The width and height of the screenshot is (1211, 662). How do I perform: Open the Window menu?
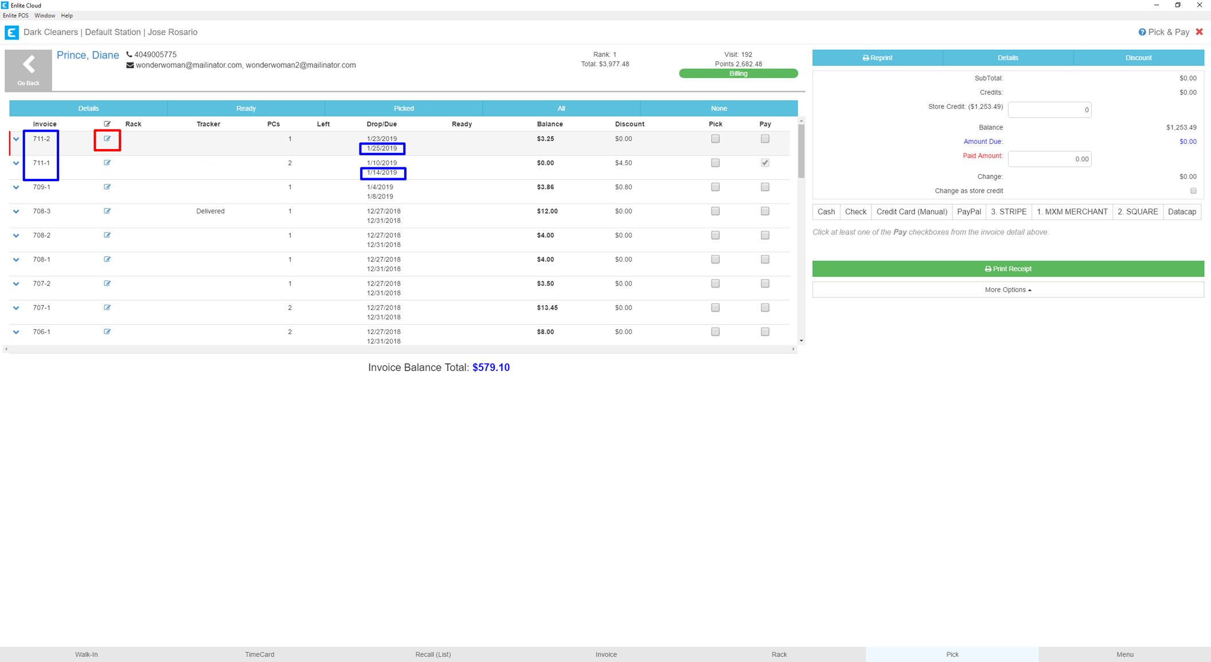(x=44, y=15)
